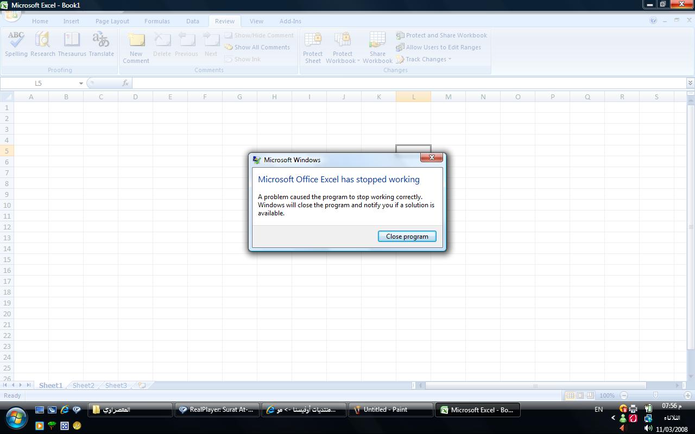The height and width of the screenshot is (434, 695).
Task: Open the Add-Ins tab
Action: (290, 21)
